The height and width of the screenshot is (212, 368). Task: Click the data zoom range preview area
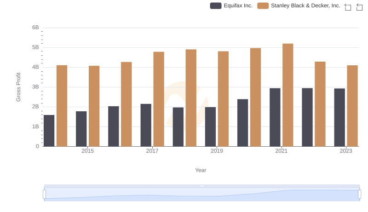(x=202, y=195)
